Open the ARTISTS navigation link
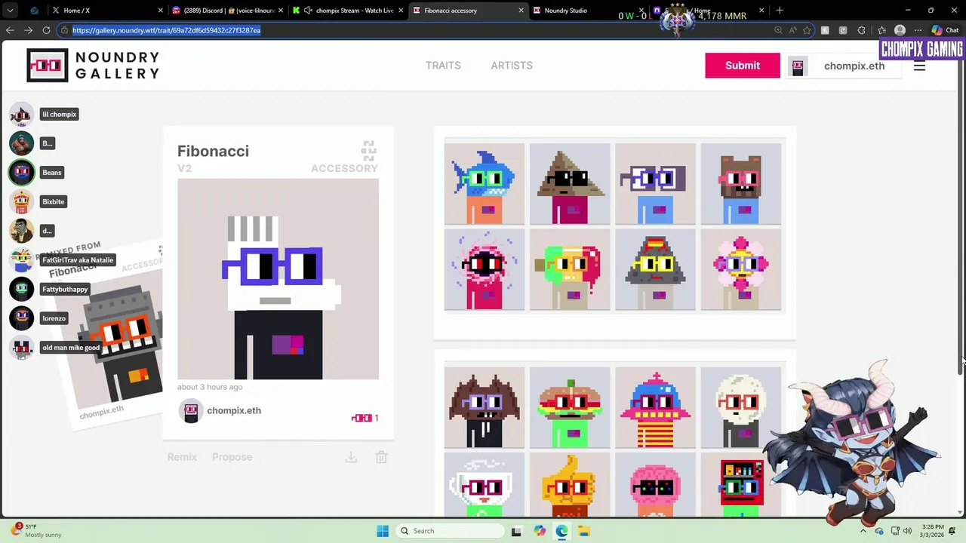The width and height of the screenshot is (966, 543). pyautogui.click(x=512, y=66)
